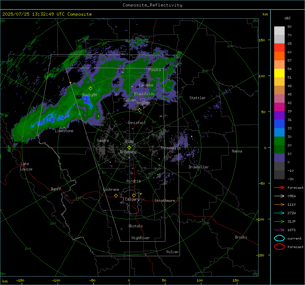Click the yellow radar-center diamond near Didsbury

tap(129, 148)
